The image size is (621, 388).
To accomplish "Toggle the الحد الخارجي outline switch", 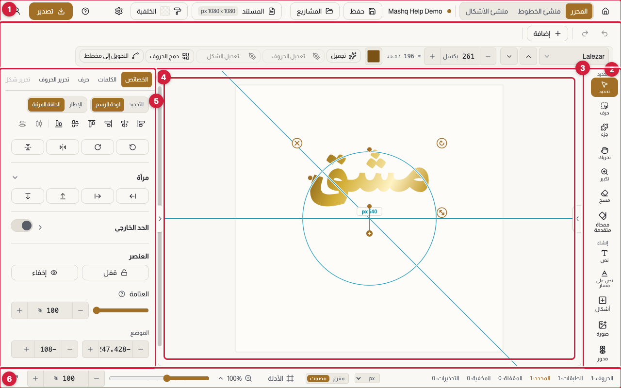I will (22, 226).
